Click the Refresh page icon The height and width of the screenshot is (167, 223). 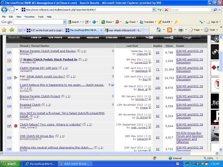tap(159, 10)
